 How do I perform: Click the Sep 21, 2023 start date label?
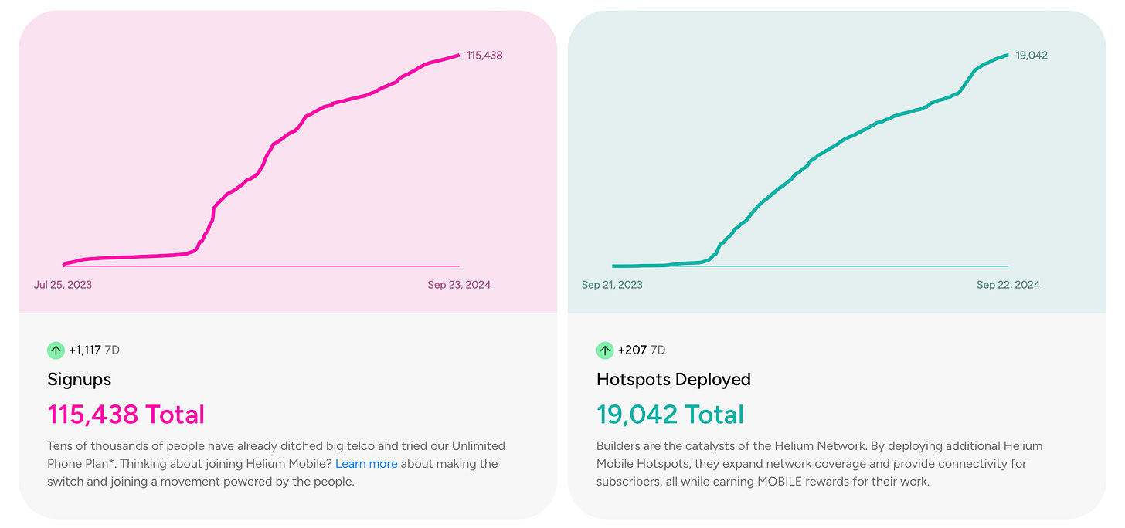pyautogui.click(x=612, y=285)
